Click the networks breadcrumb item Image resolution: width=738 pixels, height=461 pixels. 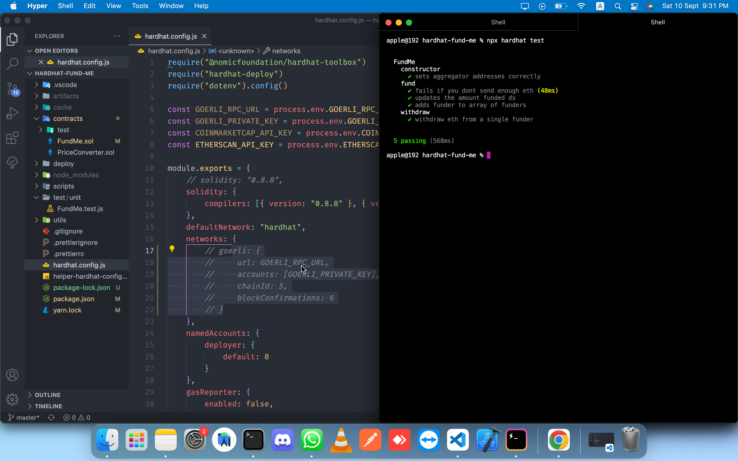tap(282, 51)
